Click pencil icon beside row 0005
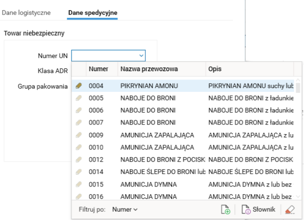This screenshot has height=220, width=304. pyautogui.click(x=79, y=98)
